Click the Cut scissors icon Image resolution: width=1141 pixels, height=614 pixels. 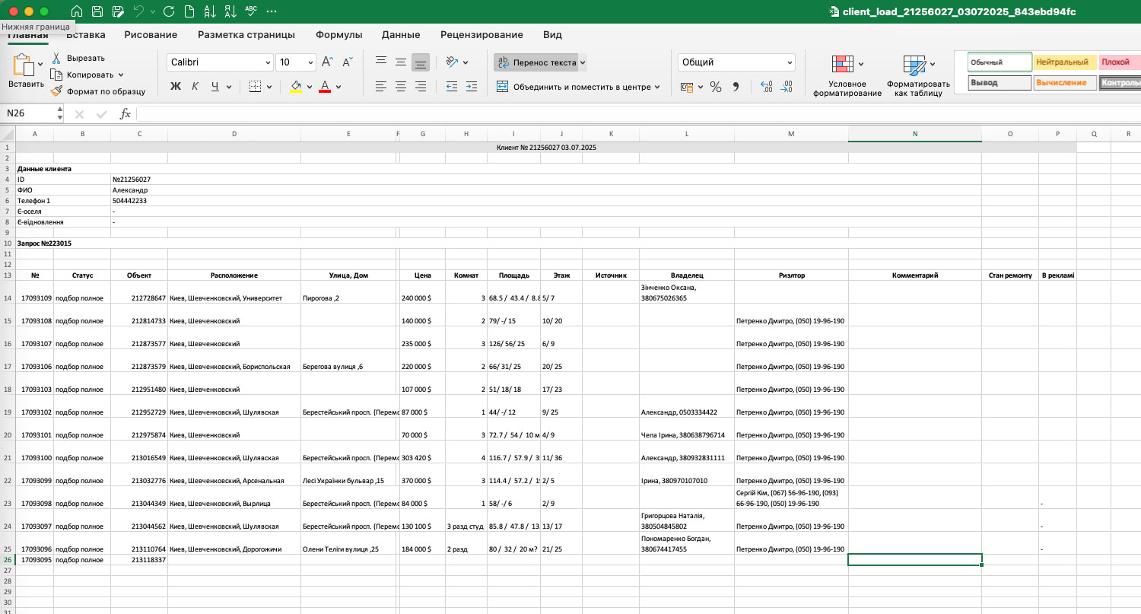coord(57,58)
